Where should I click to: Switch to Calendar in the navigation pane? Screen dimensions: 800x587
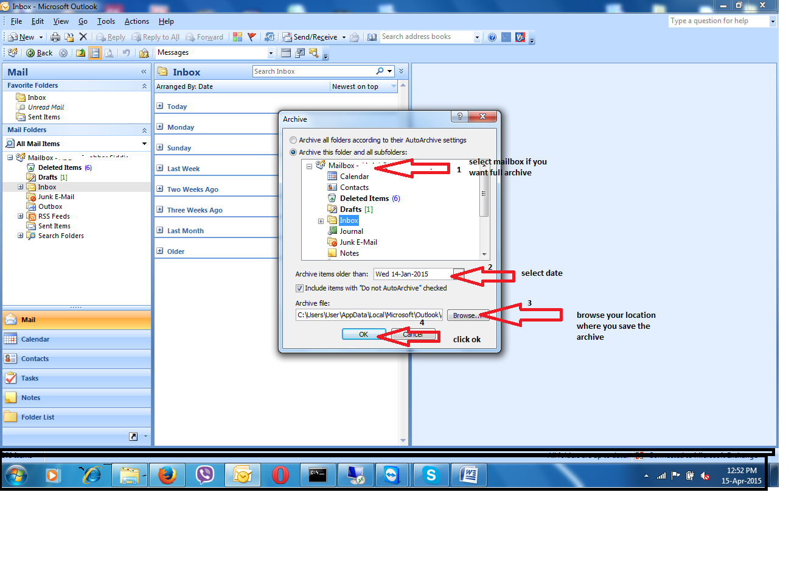click(x=77, y=339)
